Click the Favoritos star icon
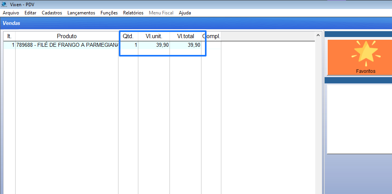The image size is (392, 194). [365, 54]
